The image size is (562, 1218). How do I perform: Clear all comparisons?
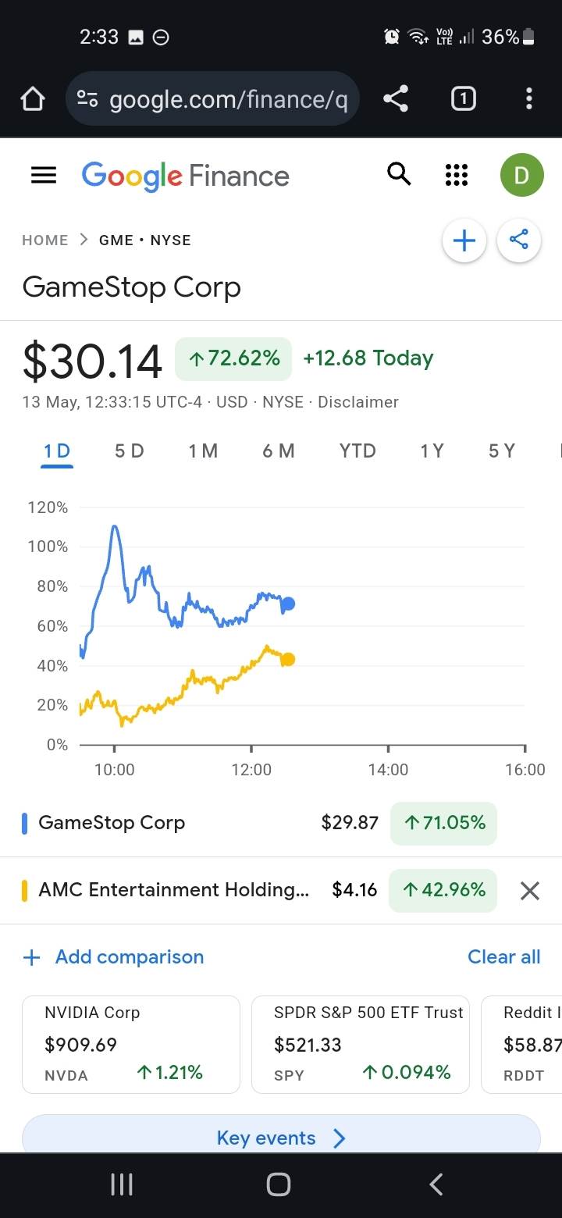click(503, 957)
